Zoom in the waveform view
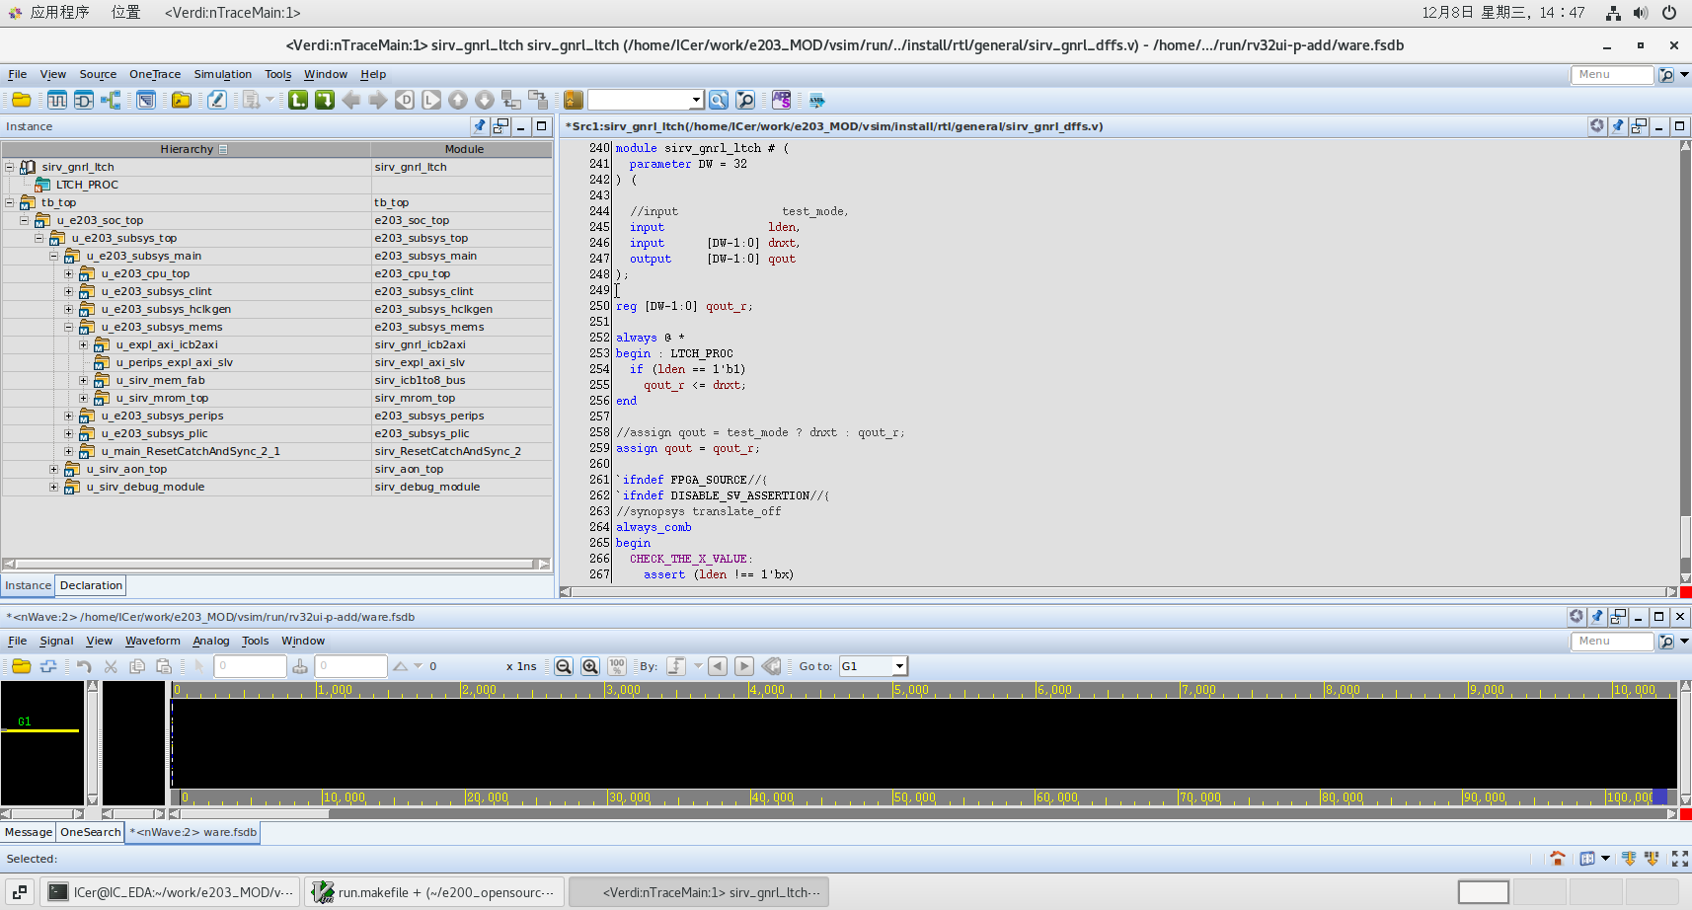1692x910 pixels. 590,666
